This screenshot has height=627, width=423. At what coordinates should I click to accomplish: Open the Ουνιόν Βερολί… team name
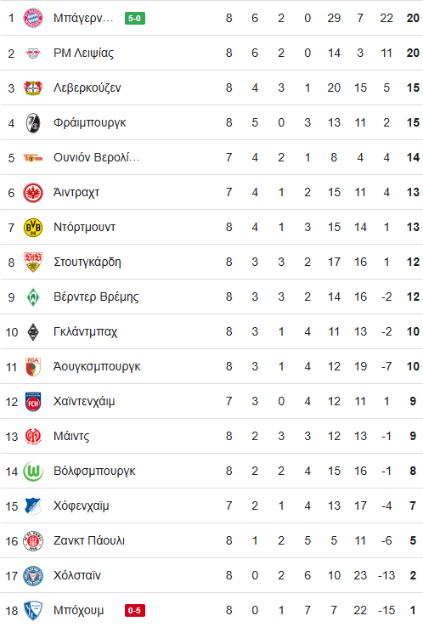pyautogui.click(x=96, y=157)
